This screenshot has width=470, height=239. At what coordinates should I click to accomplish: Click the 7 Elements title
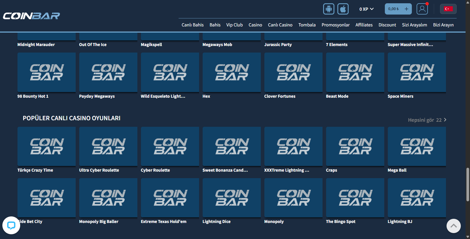pos(337,45)
